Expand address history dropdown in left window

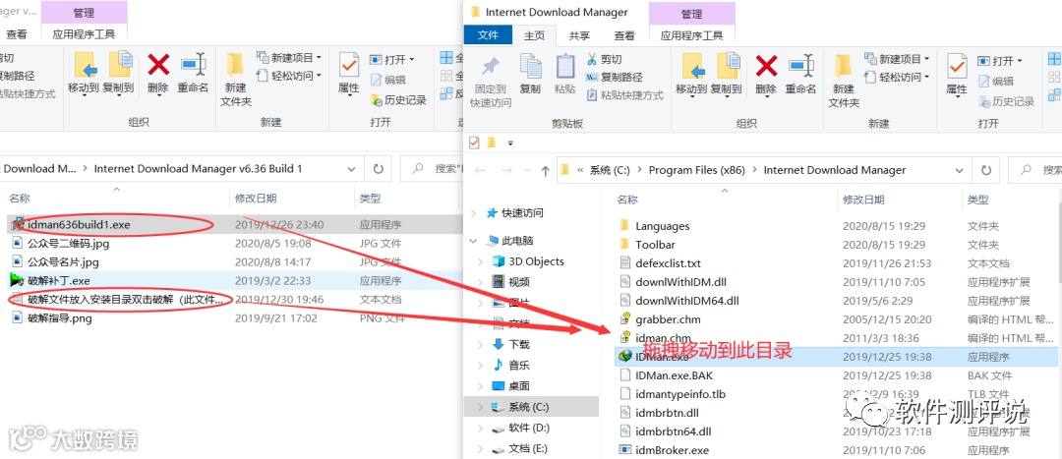point(350,169)
